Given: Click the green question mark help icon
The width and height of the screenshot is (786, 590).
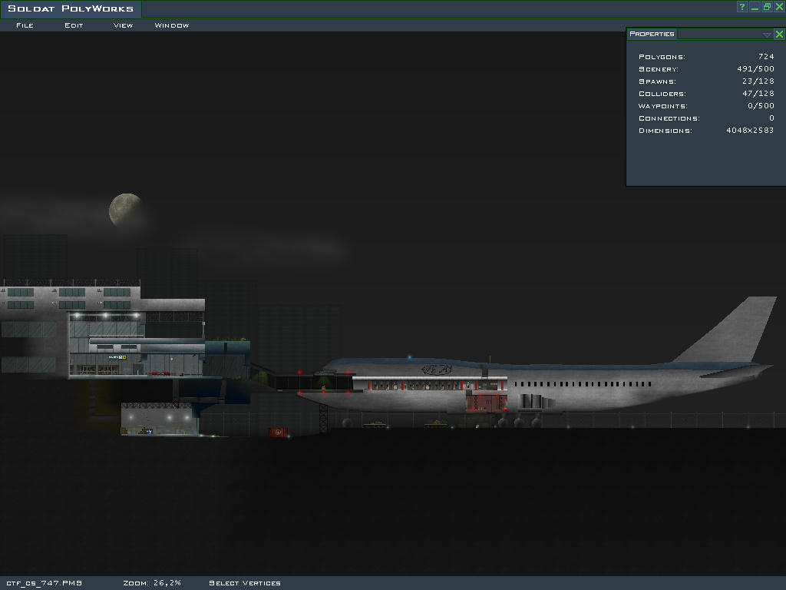Looking at the screenshot, I should (742, 7).
